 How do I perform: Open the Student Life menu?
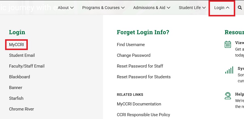[192, 8]
